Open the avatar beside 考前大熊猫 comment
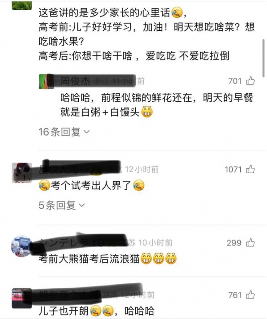Screen dimensions: 267x319 [21, 246]
